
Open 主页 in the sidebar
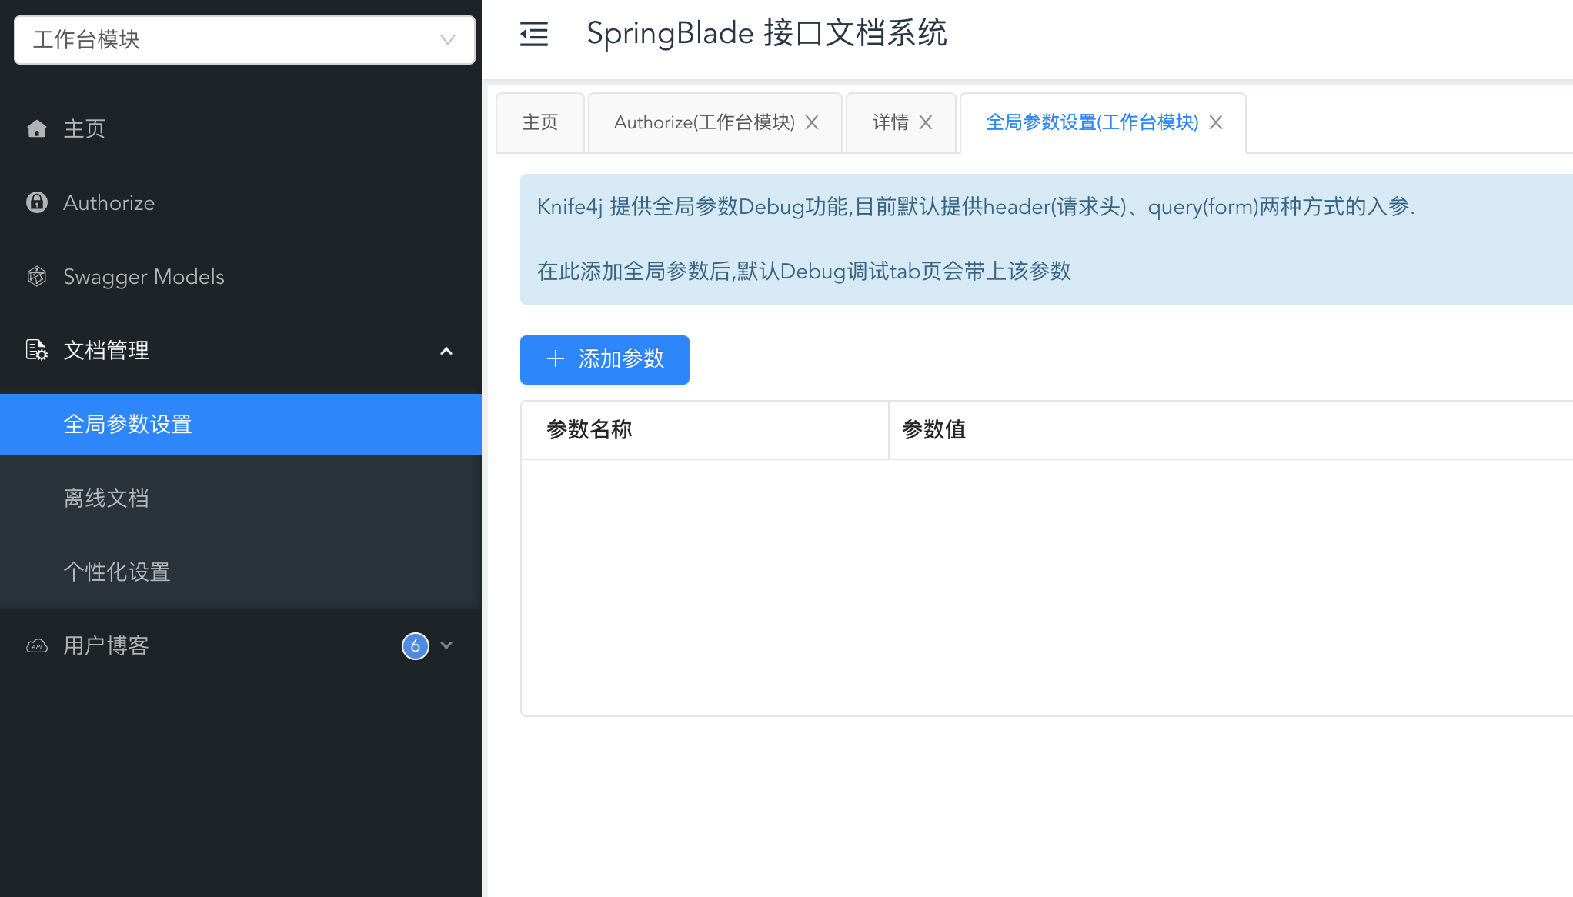pos(241,128)
